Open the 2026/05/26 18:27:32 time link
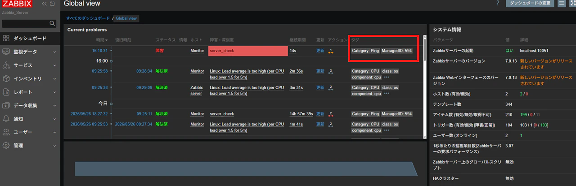Viewport: 576px width, 186px height. (90, 114)
